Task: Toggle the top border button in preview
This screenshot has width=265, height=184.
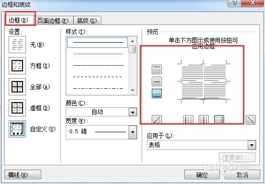Action: tap(157, 69)
